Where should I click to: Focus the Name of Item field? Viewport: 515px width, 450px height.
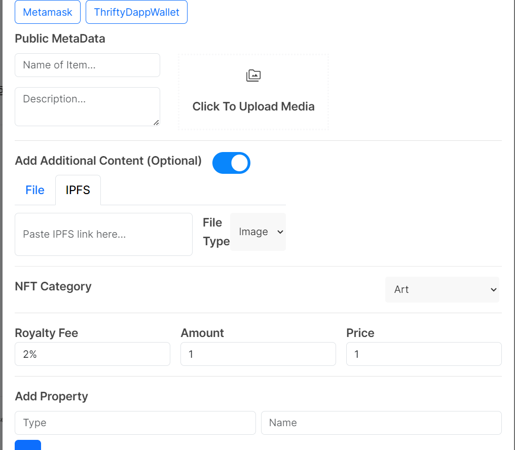(87, 65)
